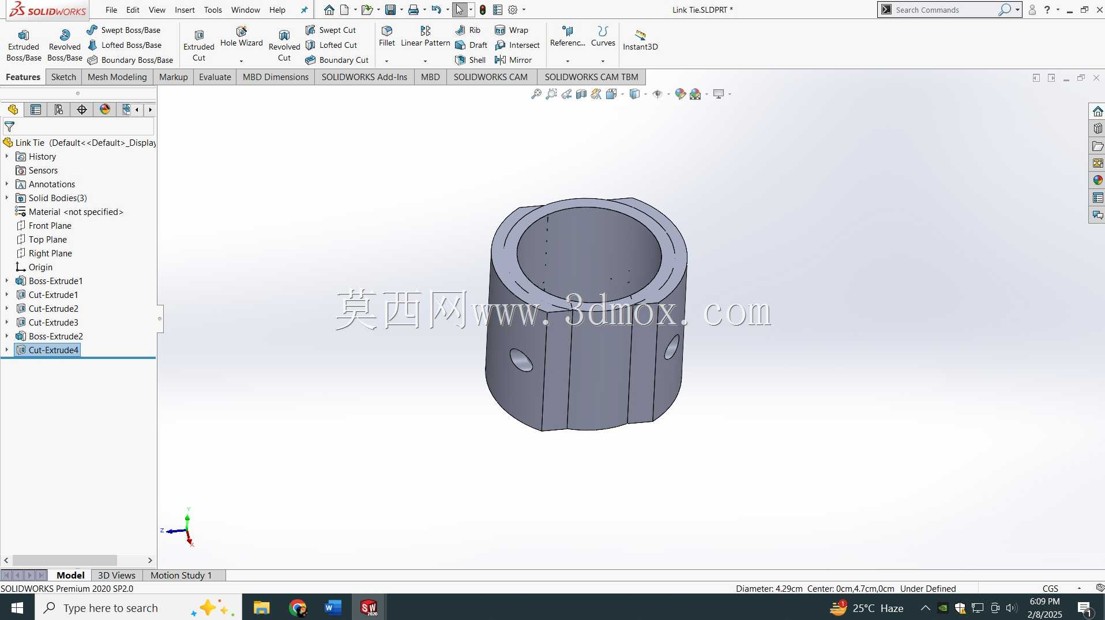Open the unit system CGS dropdown

point(1078,588)
